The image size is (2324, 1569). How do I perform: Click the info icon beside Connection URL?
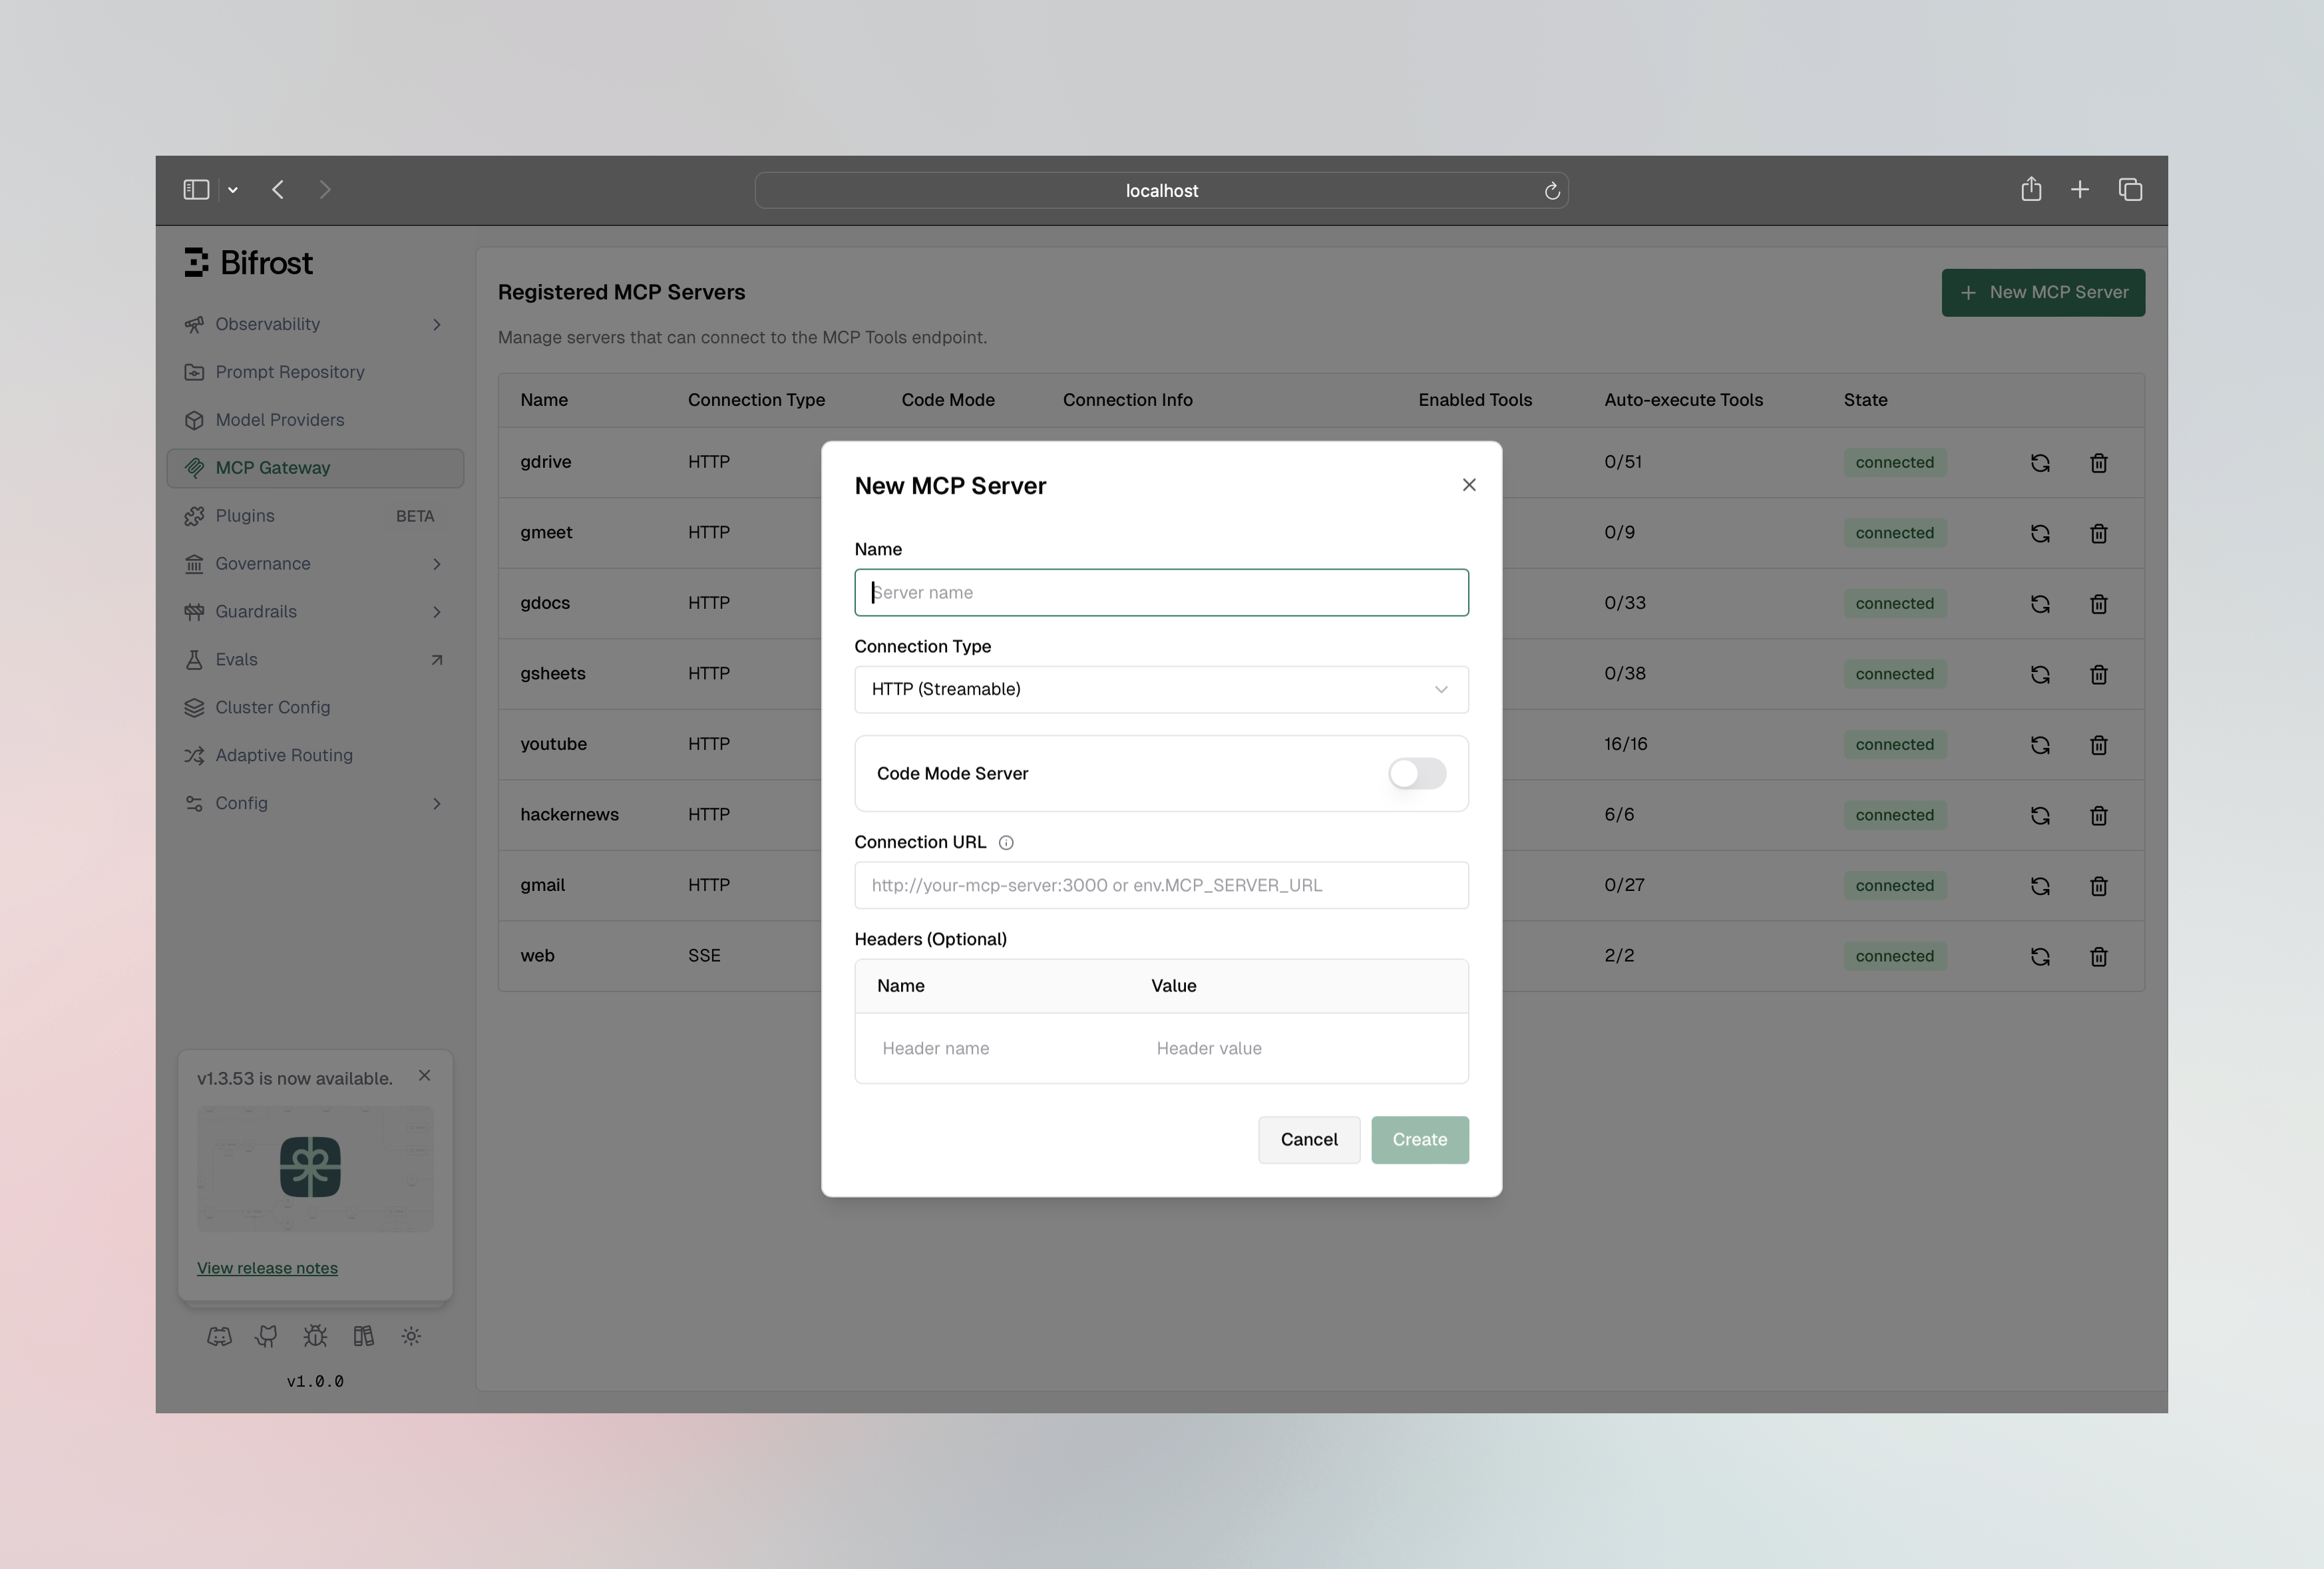click(x=1006, y=842)
